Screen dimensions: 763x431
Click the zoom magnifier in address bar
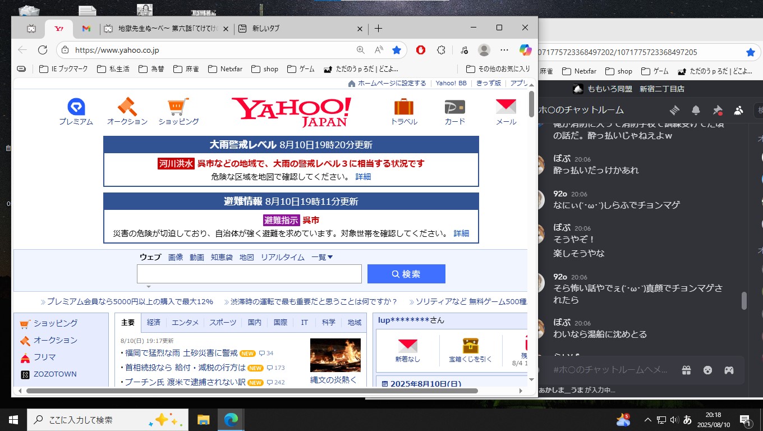click(x=361, y=50)
